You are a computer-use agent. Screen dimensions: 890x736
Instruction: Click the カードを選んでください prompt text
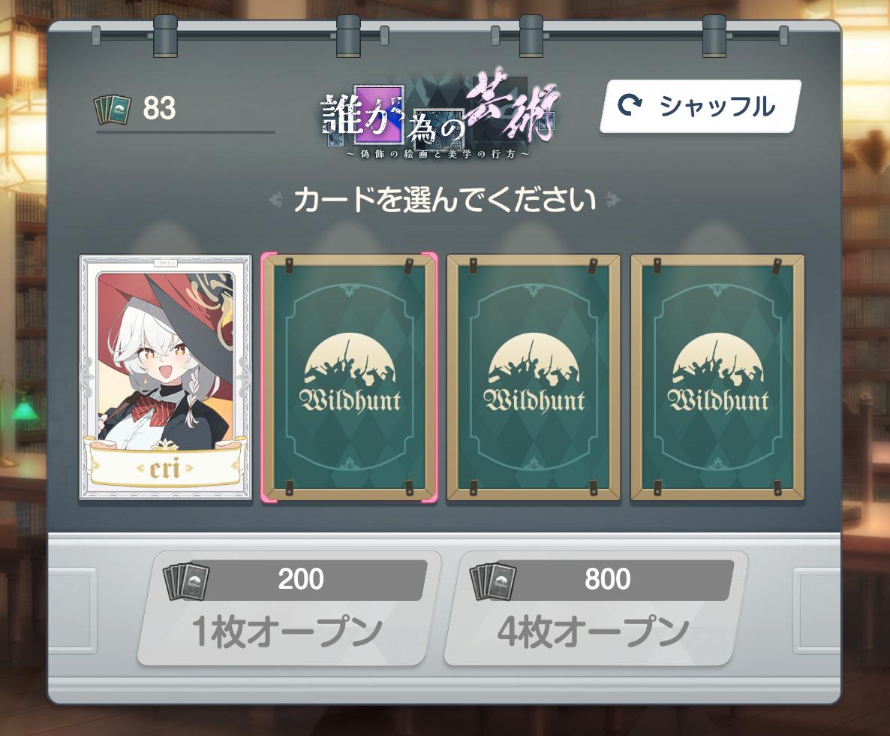pyautogui.click(x=444, y=200)
